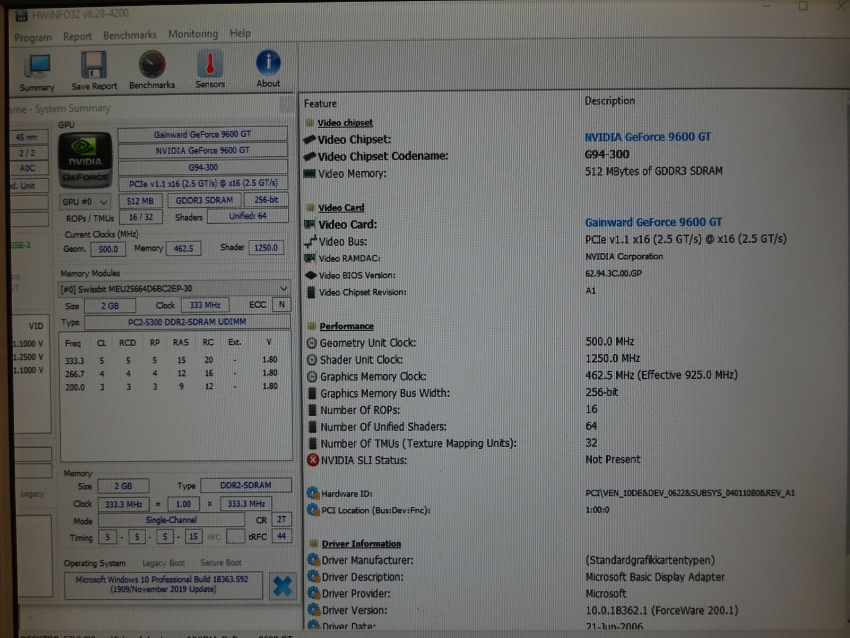Select the Video Card section header

(341, 208)
